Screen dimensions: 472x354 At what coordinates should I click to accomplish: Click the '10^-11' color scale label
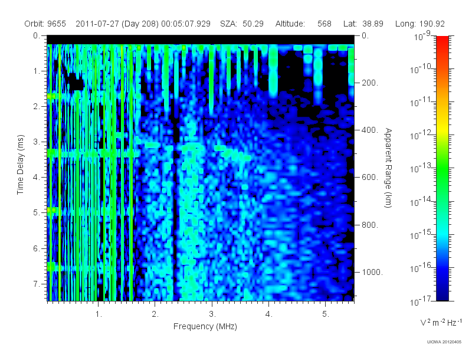pyautogui.click(x=421, y=101)
